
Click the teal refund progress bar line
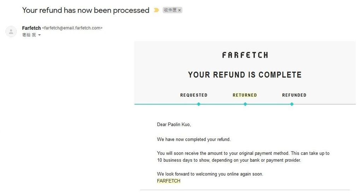pyautogui.click(x=213, y=104)
